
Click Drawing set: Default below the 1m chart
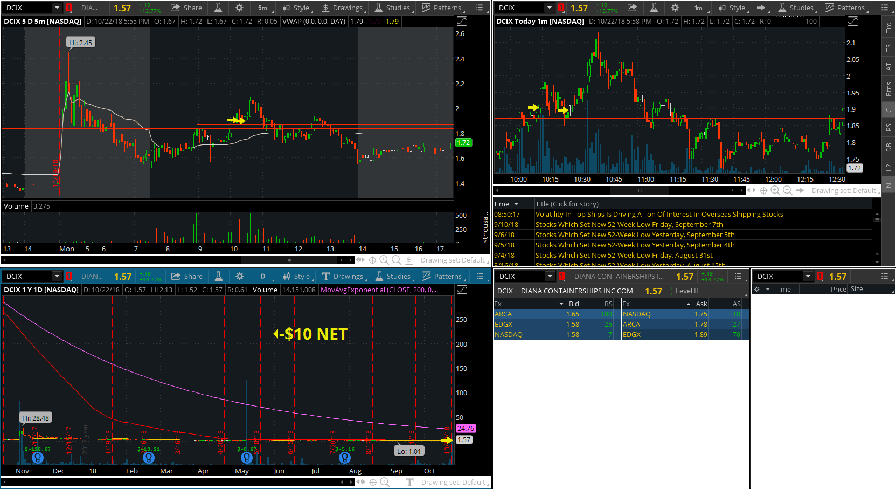coord(844,190)
